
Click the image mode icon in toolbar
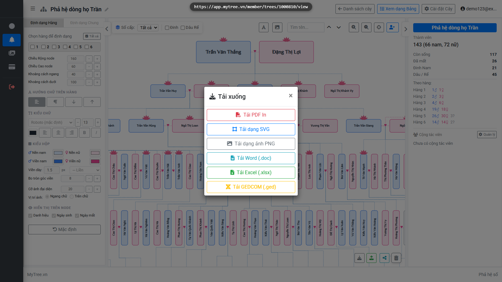coord(277,27)
